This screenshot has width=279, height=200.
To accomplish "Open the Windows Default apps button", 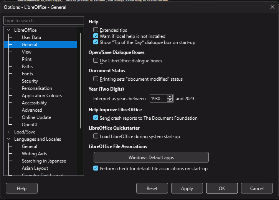I will coord(151,157).
